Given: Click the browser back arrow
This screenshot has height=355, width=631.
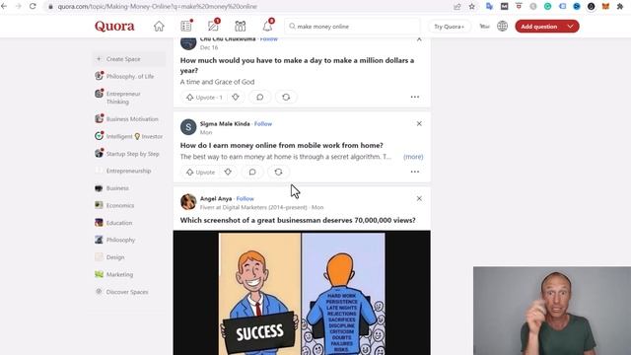Looking at the screenshot, I should pos(4,7).
